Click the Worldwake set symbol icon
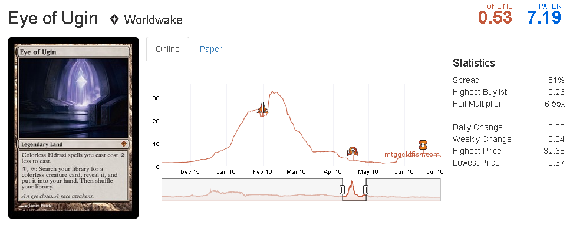Image resolution: width=573 pixels, height=225 pixels. tap(114, 19)
